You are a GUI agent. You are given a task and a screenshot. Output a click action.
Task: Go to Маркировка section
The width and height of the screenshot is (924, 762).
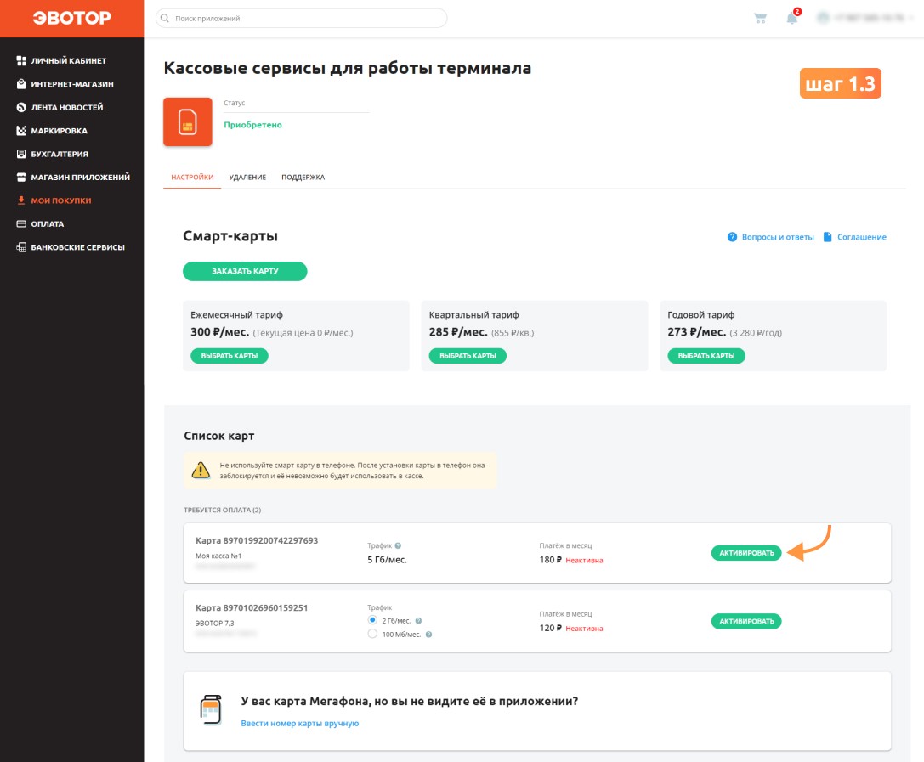click(x=59, y=131)
